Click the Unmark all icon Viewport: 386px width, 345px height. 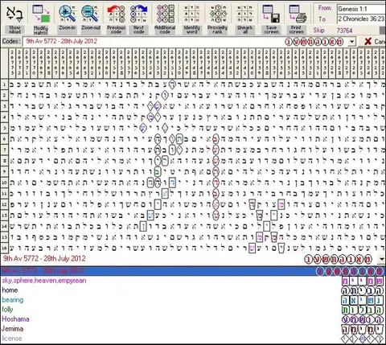[244, 14]
